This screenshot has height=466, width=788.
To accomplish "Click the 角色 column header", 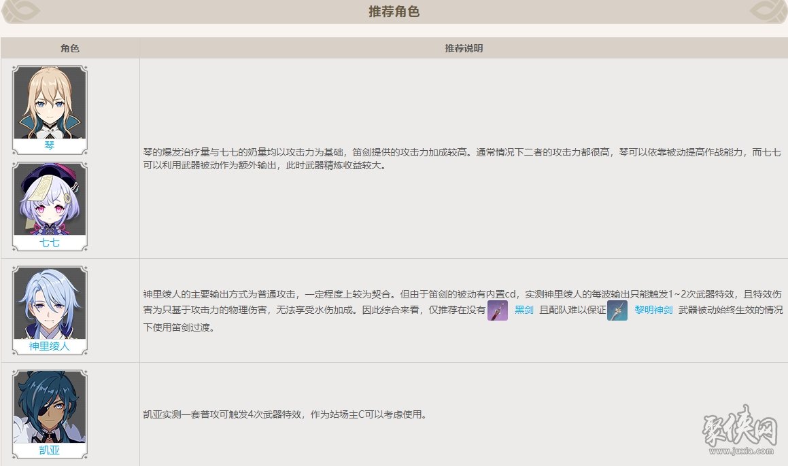I will pos(70,48).
